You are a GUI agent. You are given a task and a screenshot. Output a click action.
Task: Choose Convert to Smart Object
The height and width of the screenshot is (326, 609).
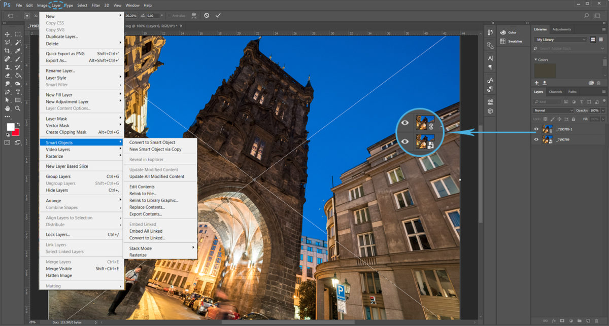tap(152, 142)
